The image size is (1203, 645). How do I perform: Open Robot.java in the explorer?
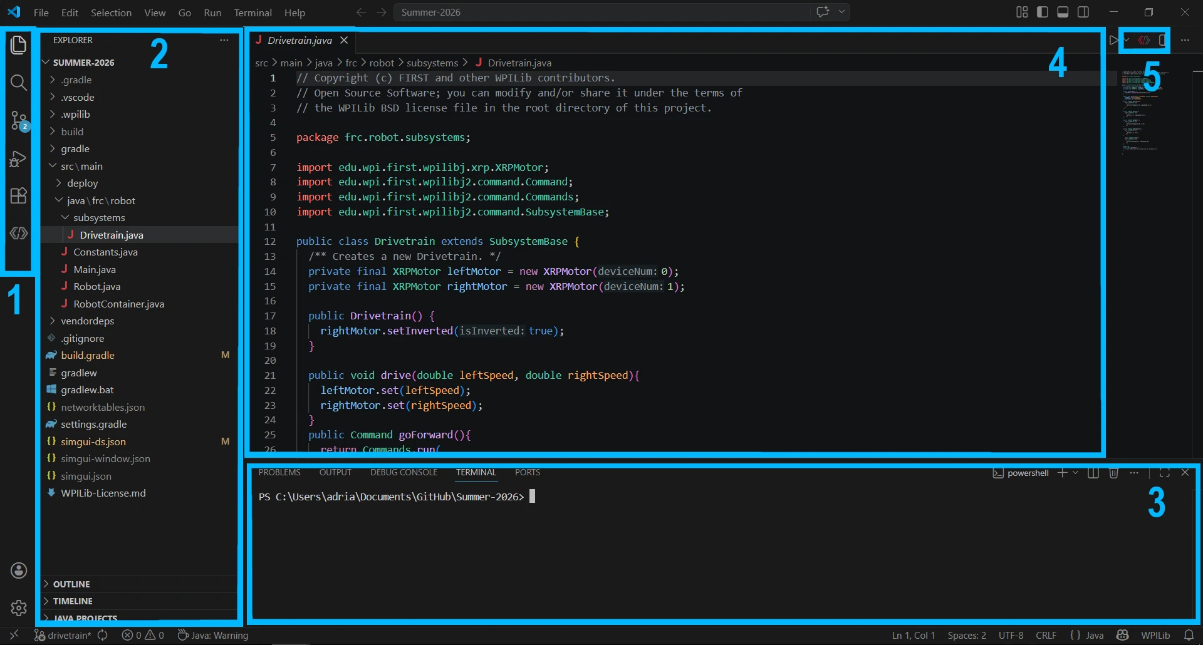pyautogui.click(x=139, y=286)
